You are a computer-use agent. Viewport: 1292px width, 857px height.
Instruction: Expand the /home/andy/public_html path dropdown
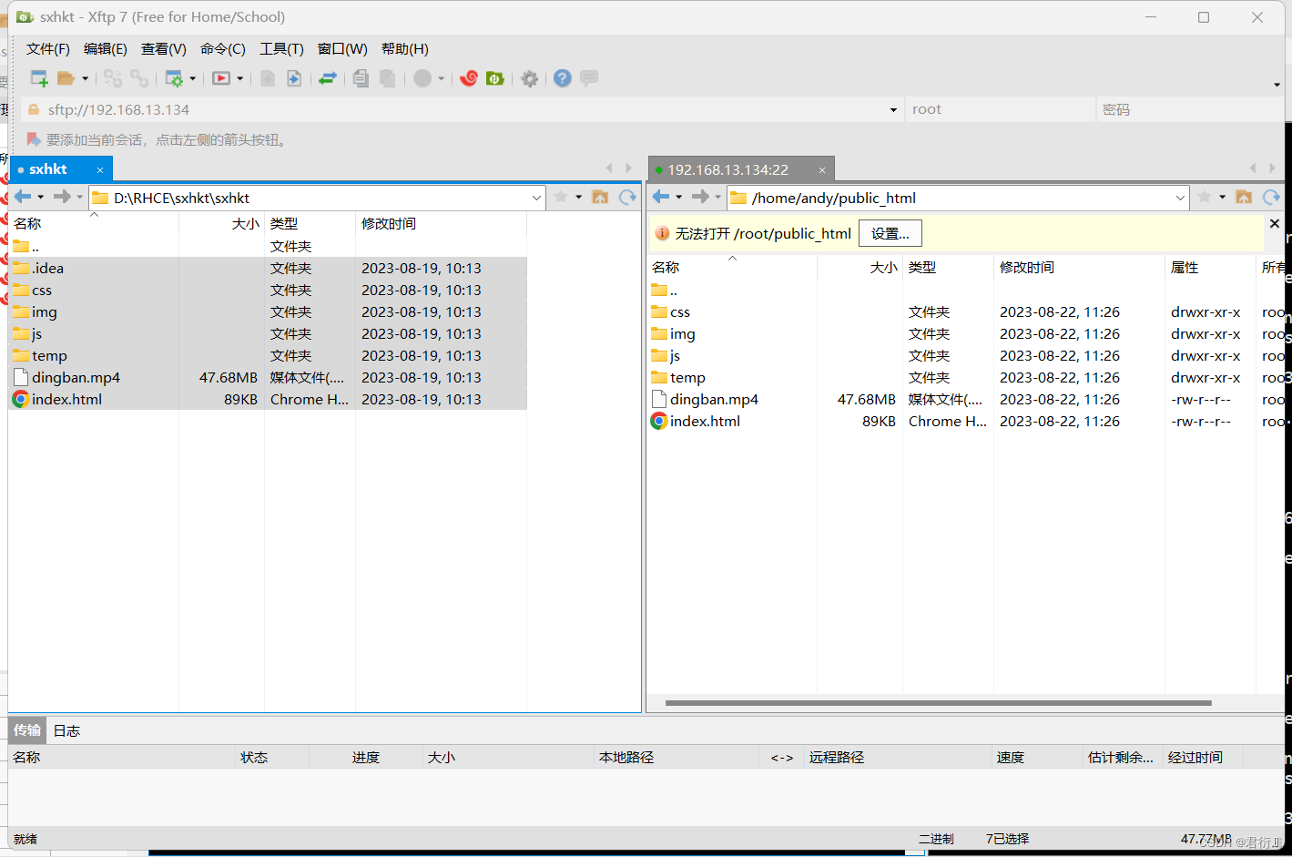tap(1180, 198)
